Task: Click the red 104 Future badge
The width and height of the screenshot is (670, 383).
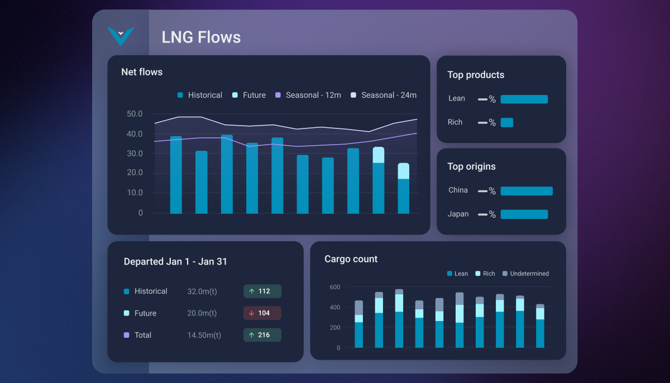Action: click(x=262, y=313)
